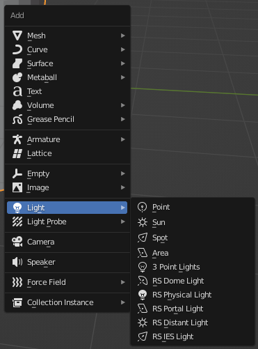Click the Image picture icon
This screenshot has height=349, width=258.
[x=17, y=187]
